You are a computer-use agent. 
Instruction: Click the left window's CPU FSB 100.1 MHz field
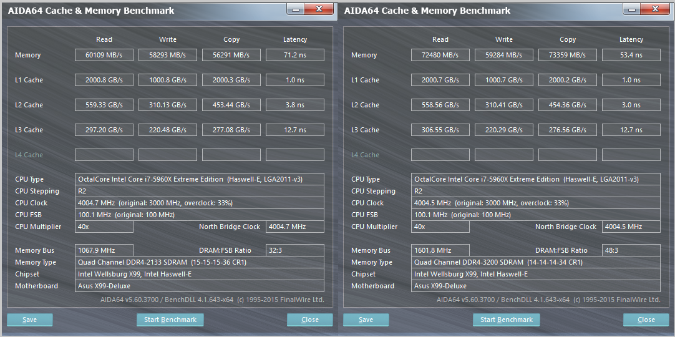[200, 215]
